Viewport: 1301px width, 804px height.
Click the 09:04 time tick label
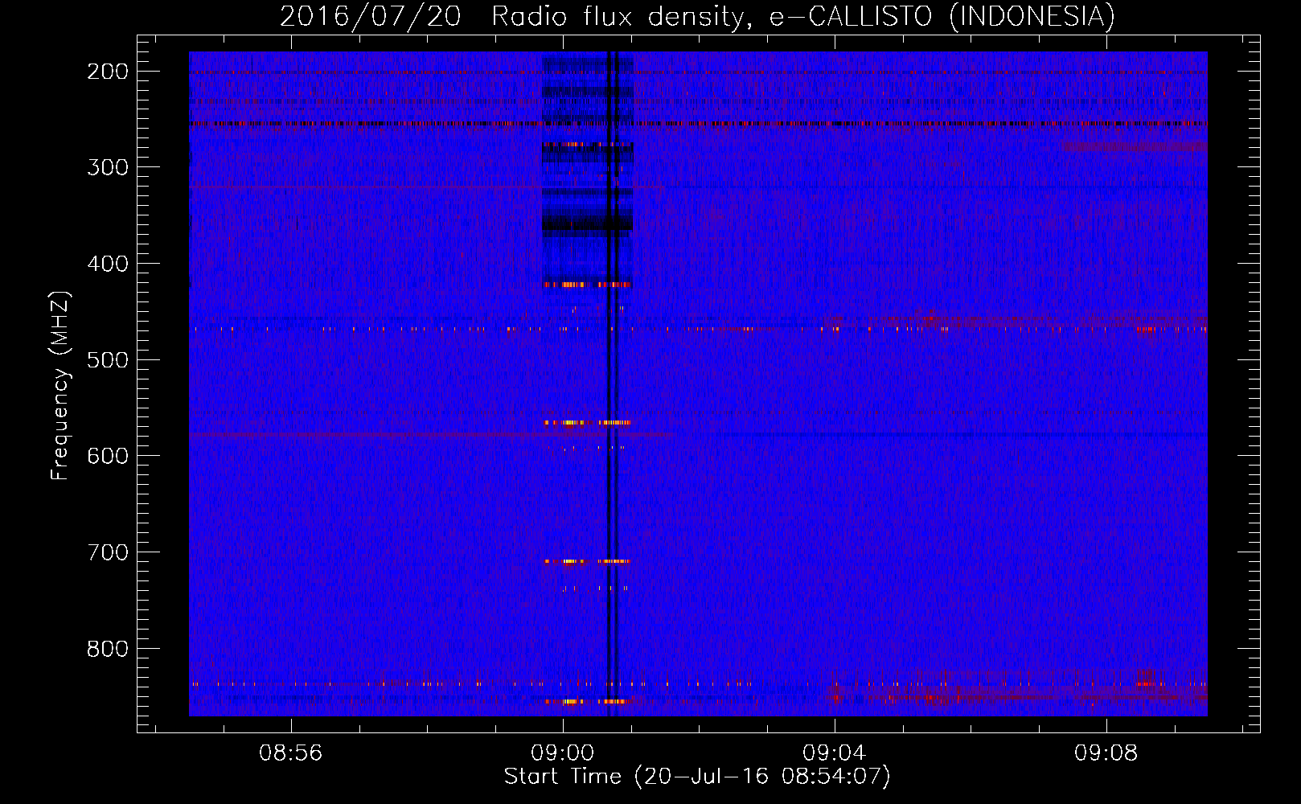(835, 753)
